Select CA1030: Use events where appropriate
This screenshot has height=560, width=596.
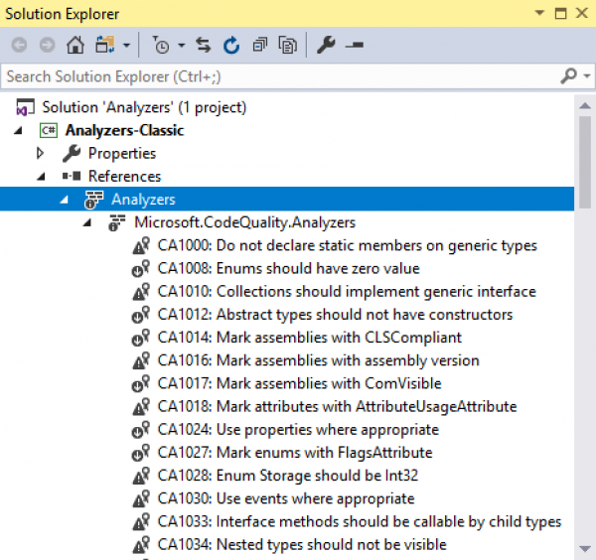coord(286,498)
